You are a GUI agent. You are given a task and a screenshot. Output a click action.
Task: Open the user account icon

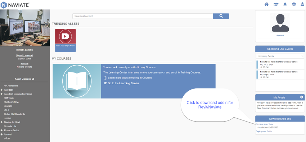click(x=302, y=4)
